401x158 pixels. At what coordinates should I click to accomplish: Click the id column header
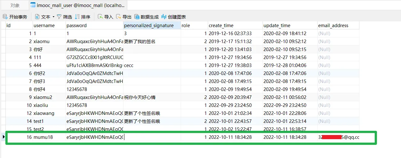click(x=19, y=26)
